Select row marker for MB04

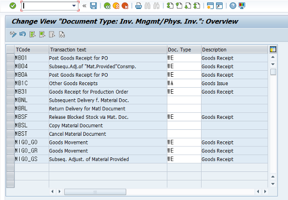[x=11, y=66]
